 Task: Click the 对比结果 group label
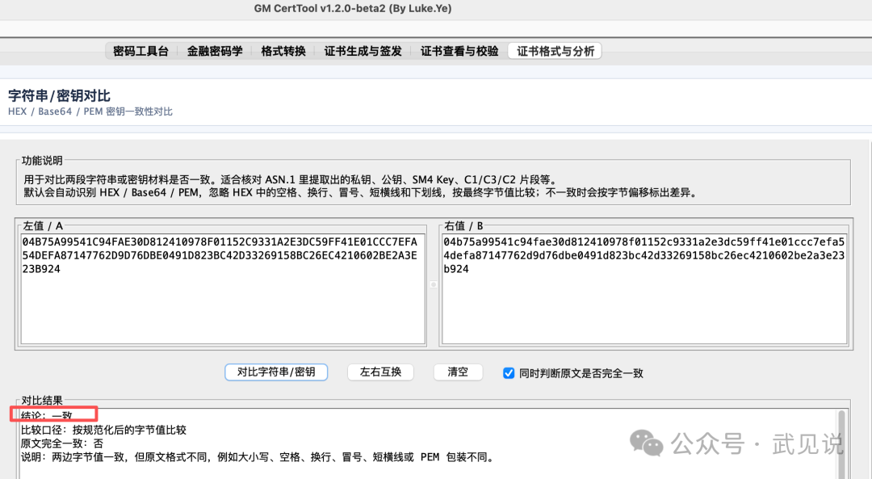[42, 401]
